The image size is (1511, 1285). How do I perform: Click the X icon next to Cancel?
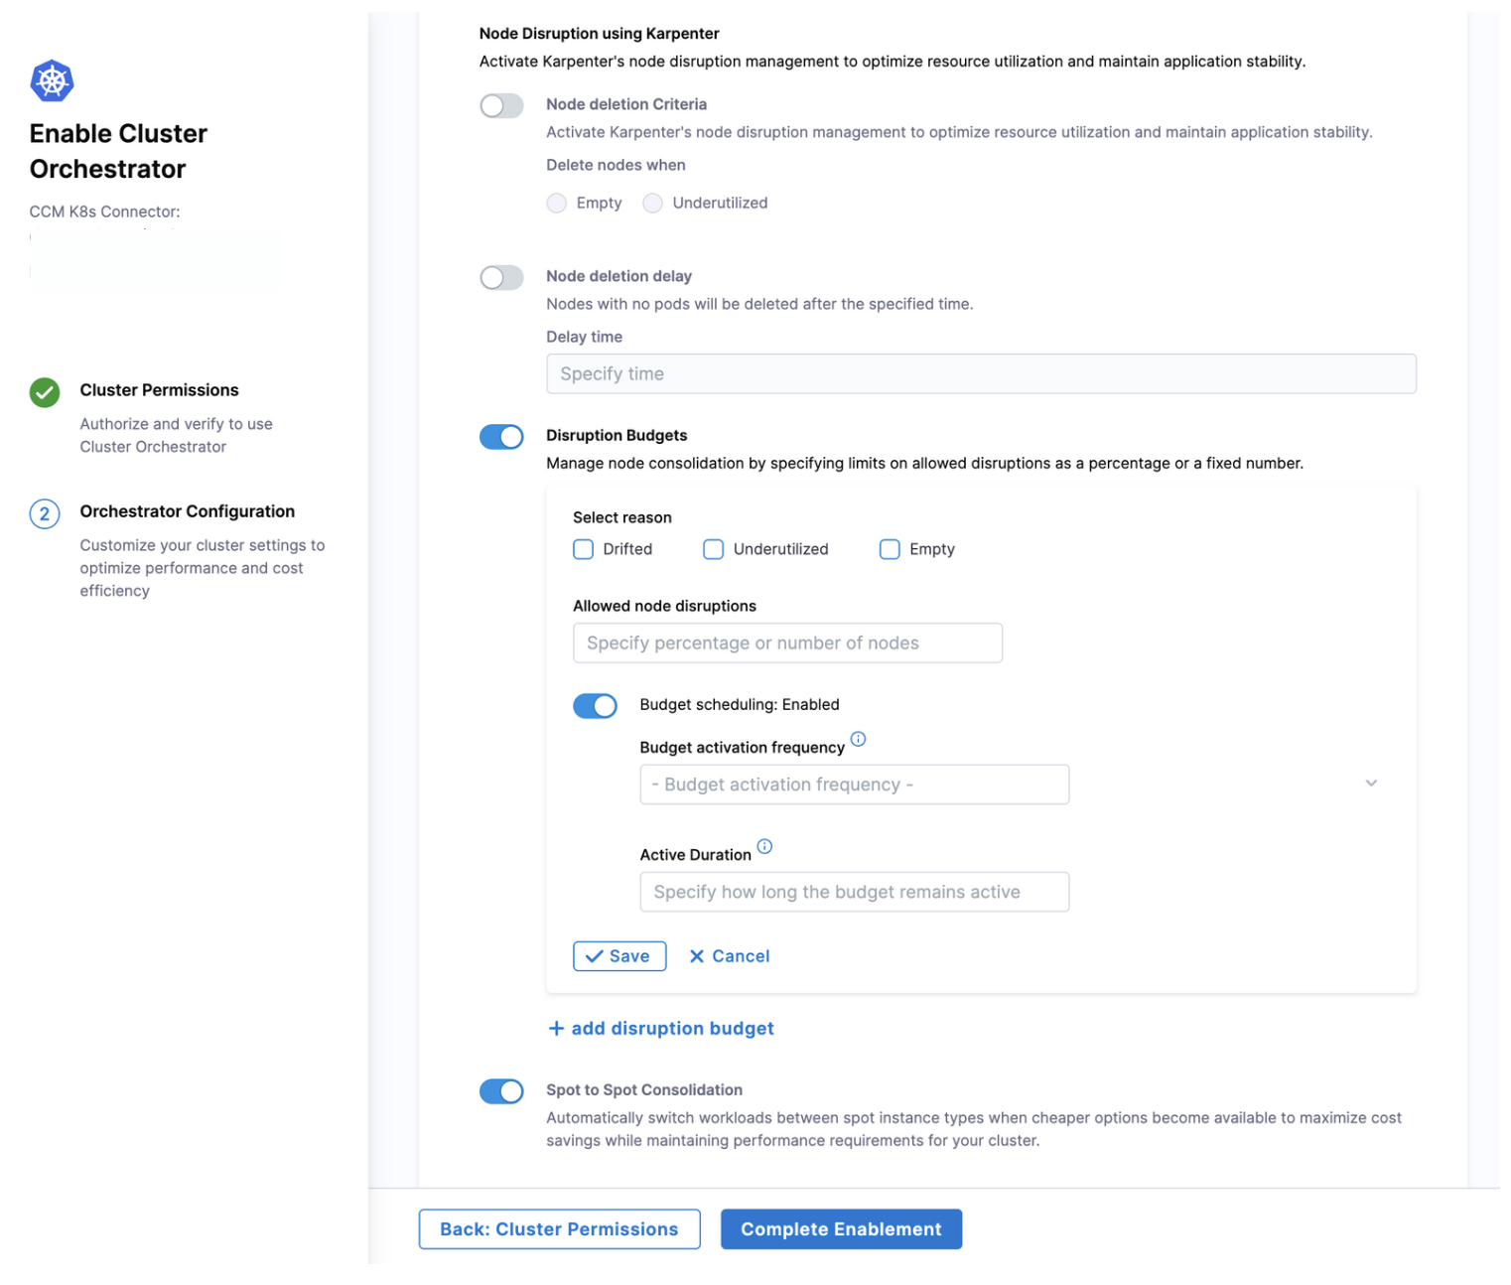697,956
